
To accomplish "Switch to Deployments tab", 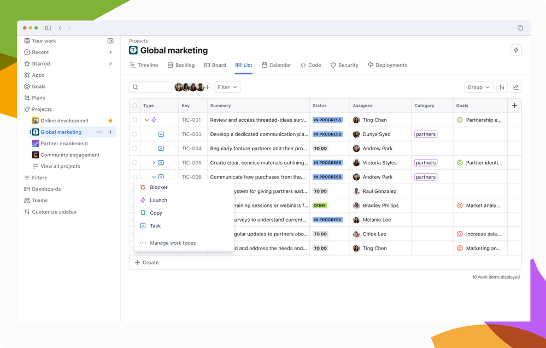I will 387,65.
